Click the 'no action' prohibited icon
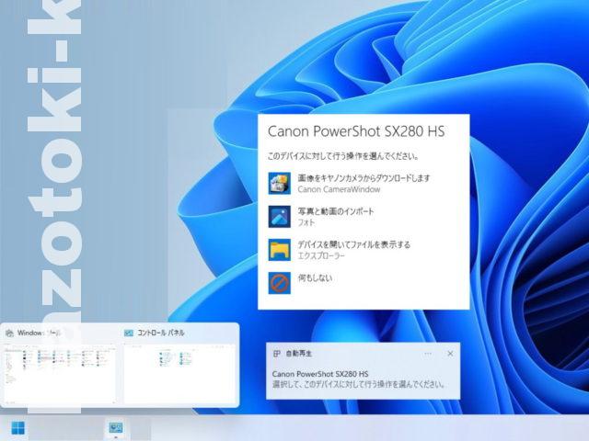 (x=279, y=283)
